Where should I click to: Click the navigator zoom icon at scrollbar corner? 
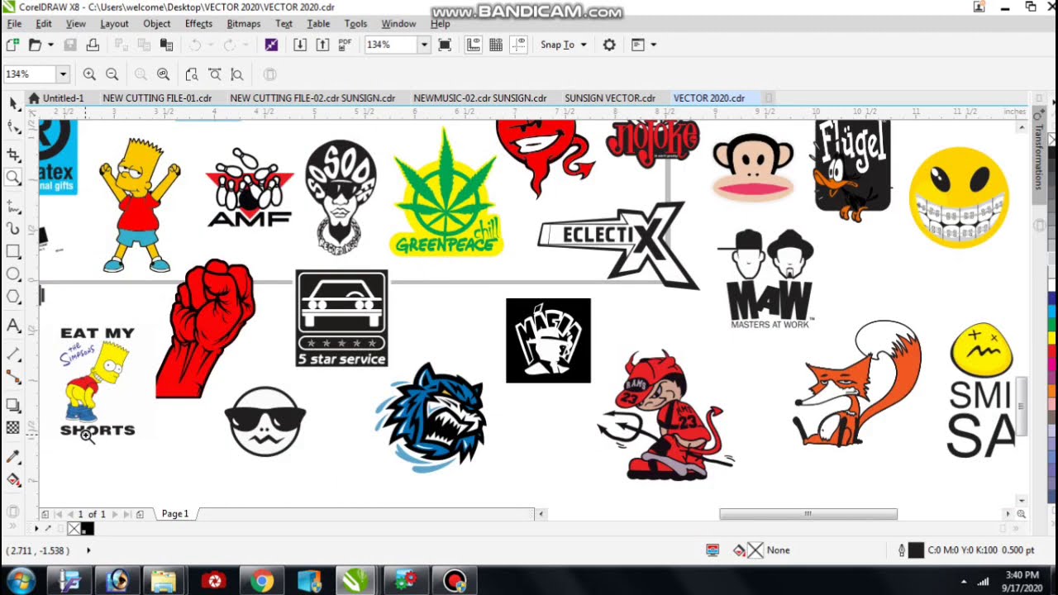click(1022, 514)
